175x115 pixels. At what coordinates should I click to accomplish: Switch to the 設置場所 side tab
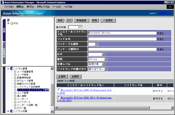coord(4,53)
